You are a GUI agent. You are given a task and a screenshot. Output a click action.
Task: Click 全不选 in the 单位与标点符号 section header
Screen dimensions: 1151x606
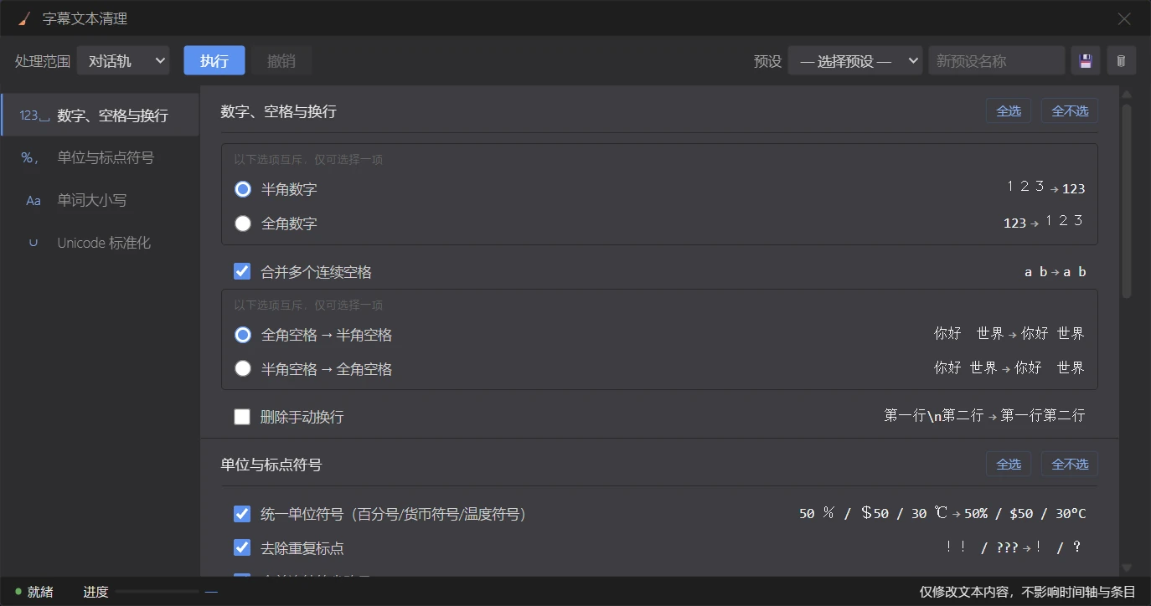click(x=1070, y=465)
